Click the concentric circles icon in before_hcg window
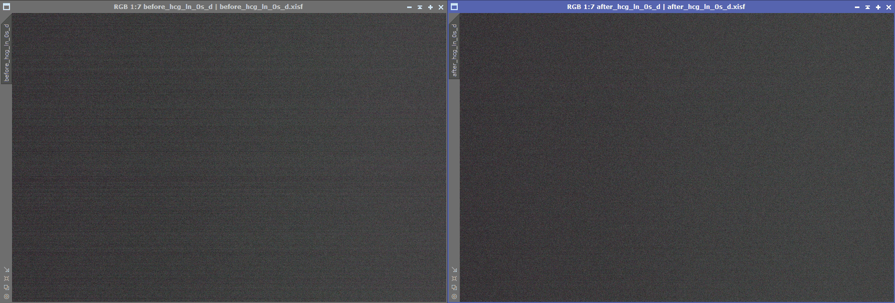The image size is (895, 303). 7,296
